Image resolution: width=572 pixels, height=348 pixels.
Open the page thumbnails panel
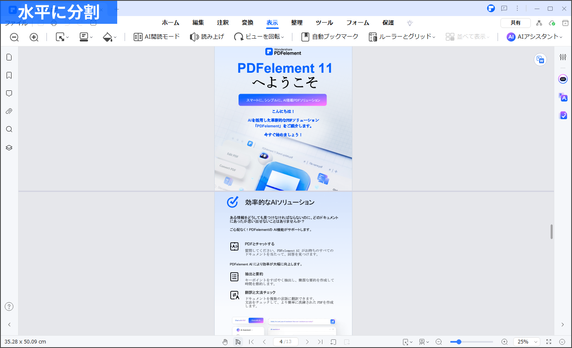point(9,57)
